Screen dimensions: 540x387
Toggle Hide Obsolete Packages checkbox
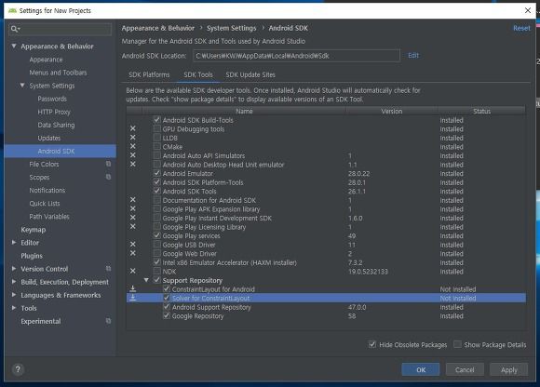372,344
